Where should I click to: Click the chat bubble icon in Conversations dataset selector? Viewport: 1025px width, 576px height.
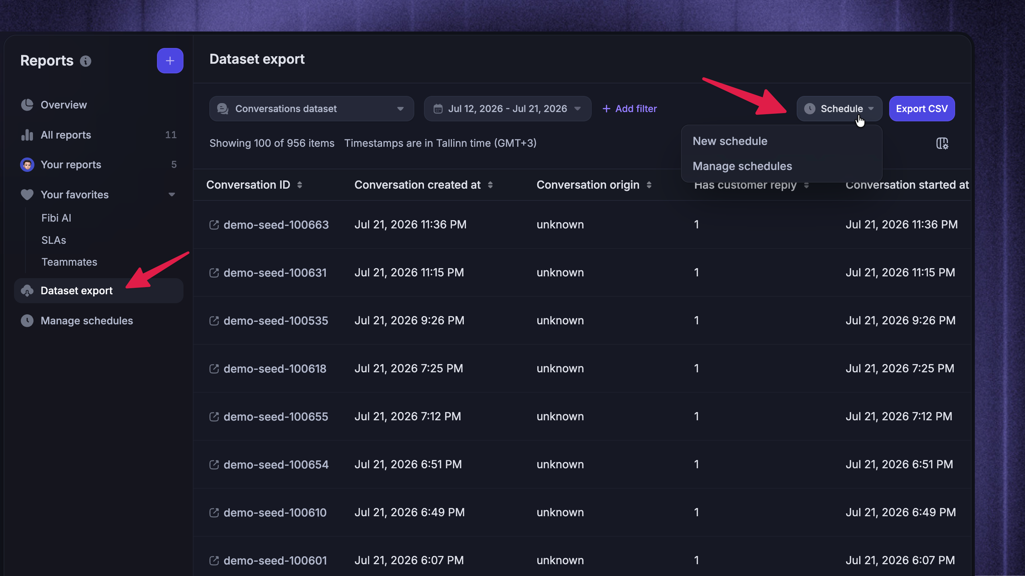[x=223, y=109]
